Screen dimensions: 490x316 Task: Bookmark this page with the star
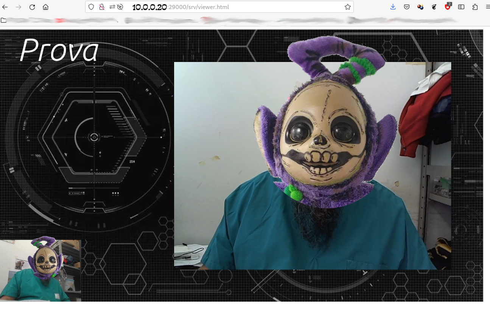tap(348, 7)
